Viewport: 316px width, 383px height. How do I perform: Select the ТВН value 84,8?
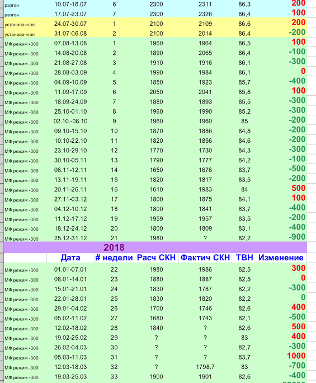click(244, 131)
